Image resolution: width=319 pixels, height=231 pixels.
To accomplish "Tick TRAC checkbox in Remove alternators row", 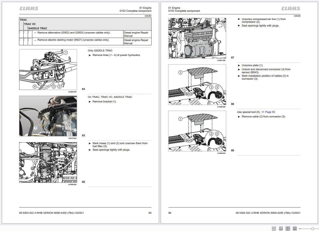I will 21,33.
